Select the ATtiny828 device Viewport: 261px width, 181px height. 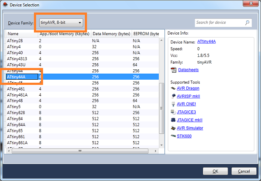83,113
